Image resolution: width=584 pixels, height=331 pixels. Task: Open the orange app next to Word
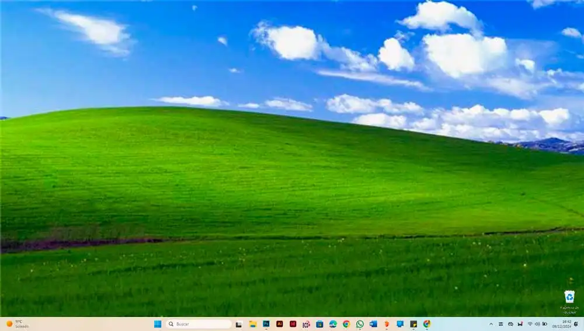pyautogui.click(x=387, y=324)
